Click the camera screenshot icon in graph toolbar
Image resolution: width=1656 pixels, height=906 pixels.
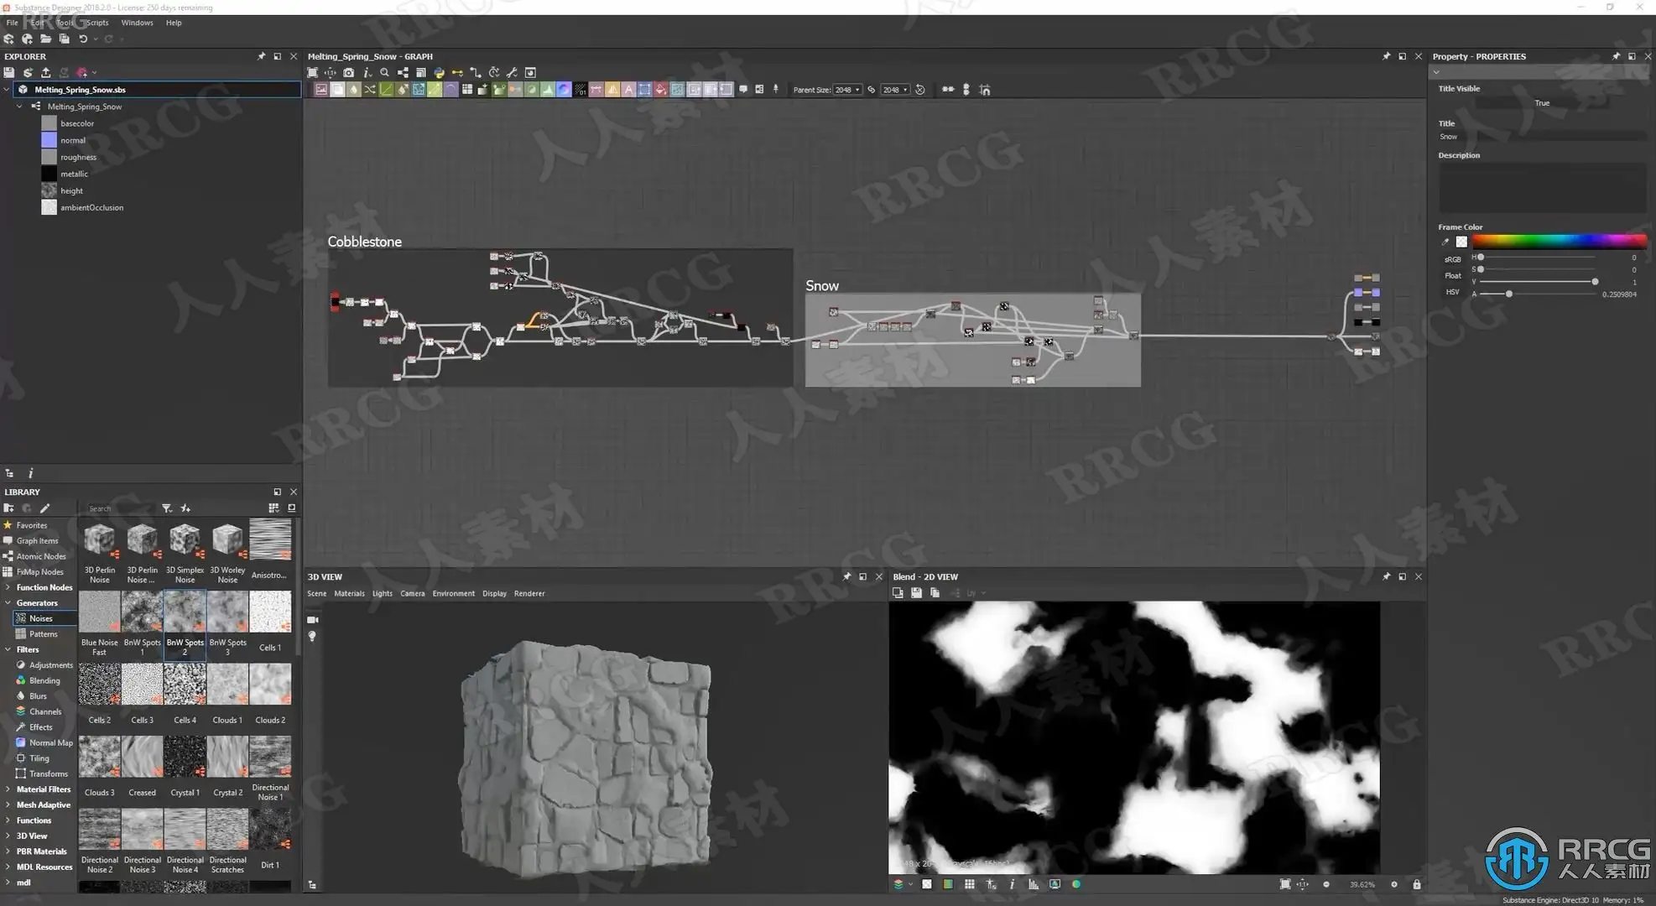pyautogui.click(x=349, y=73)
